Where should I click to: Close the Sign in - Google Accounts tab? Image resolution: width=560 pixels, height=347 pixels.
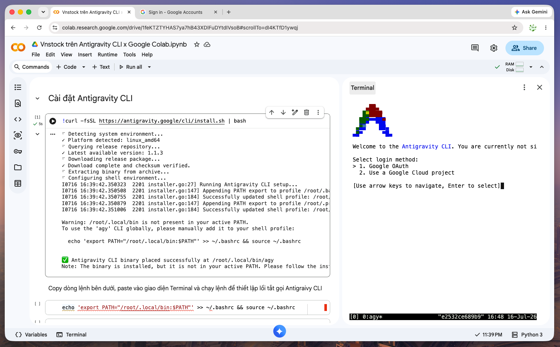[216, 12]
